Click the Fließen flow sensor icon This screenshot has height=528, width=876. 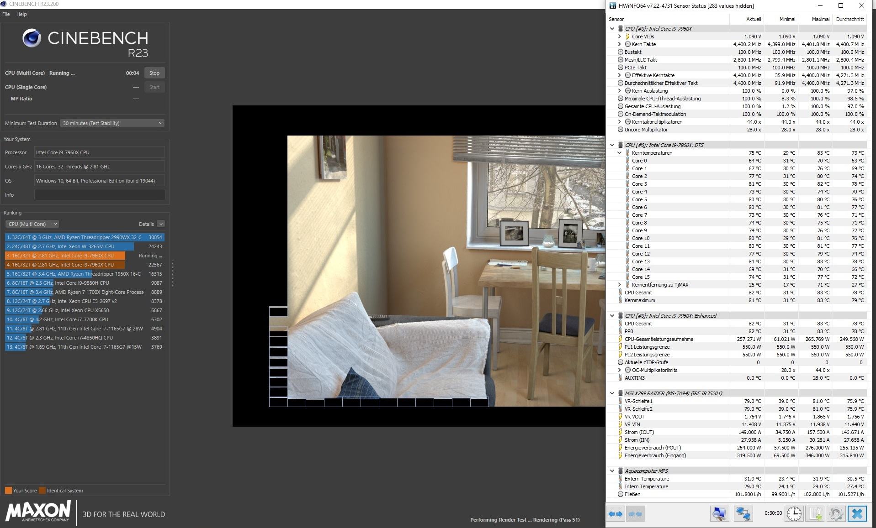(x=620, y=494)
